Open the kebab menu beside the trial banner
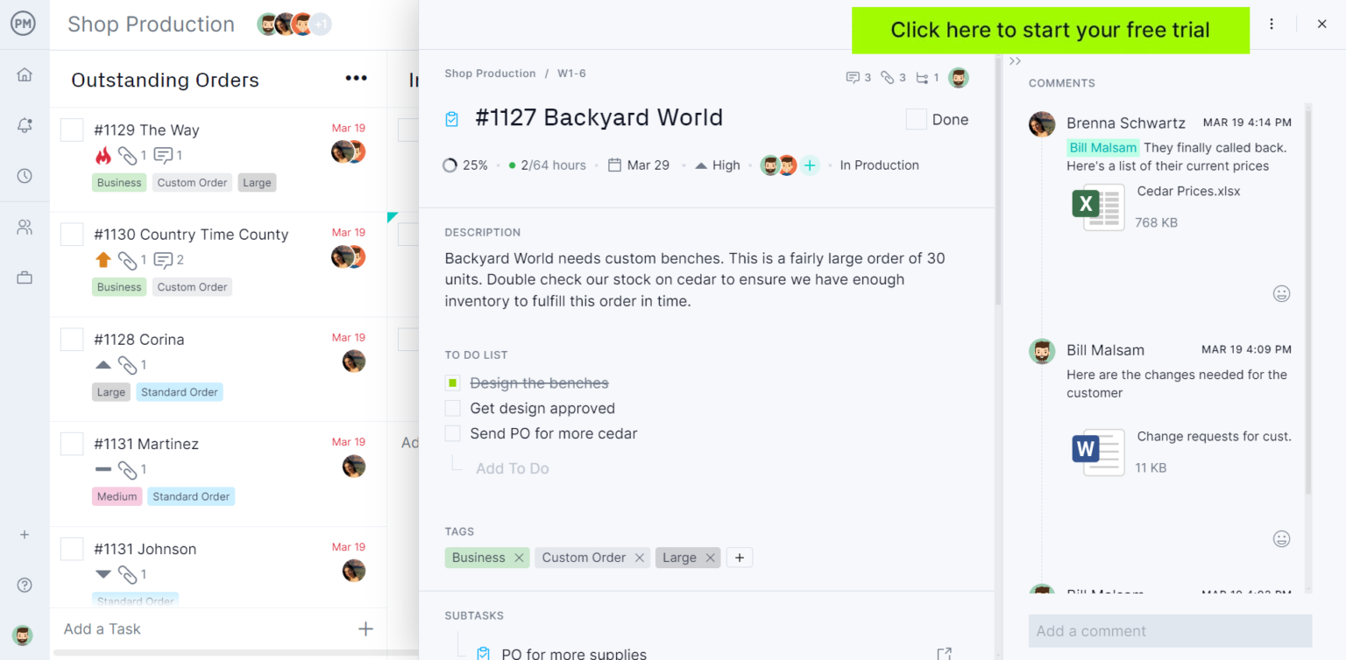 click(1272, 24)
